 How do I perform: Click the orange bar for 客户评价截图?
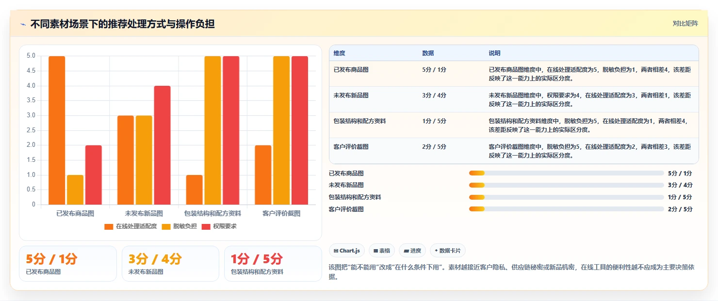(263, 175)
